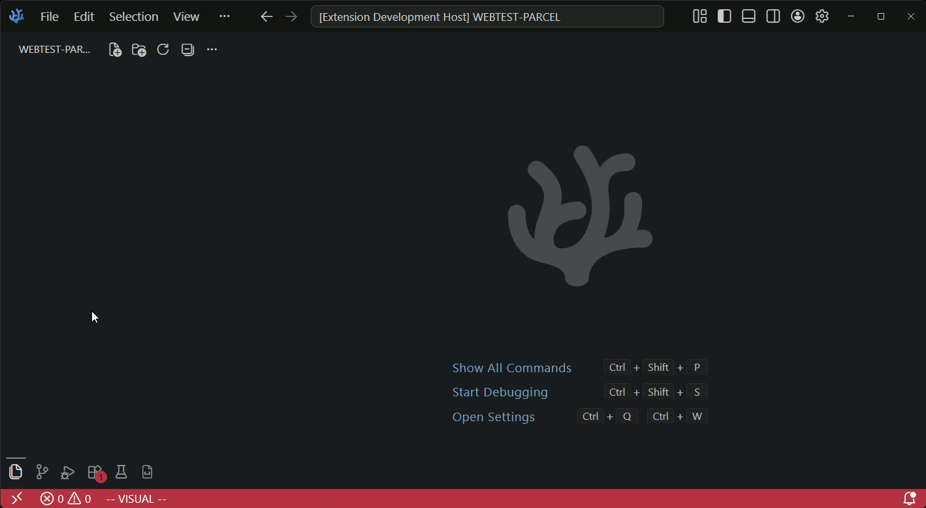926x508 pixels.
Task: Show problems via errors and warnings counter
Action: point(65,499)
